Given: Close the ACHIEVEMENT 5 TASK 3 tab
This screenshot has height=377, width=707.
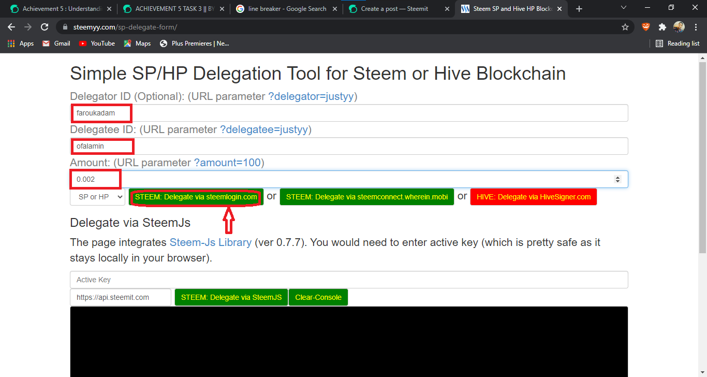Looking at the screenshot, I should click(222, 9).
